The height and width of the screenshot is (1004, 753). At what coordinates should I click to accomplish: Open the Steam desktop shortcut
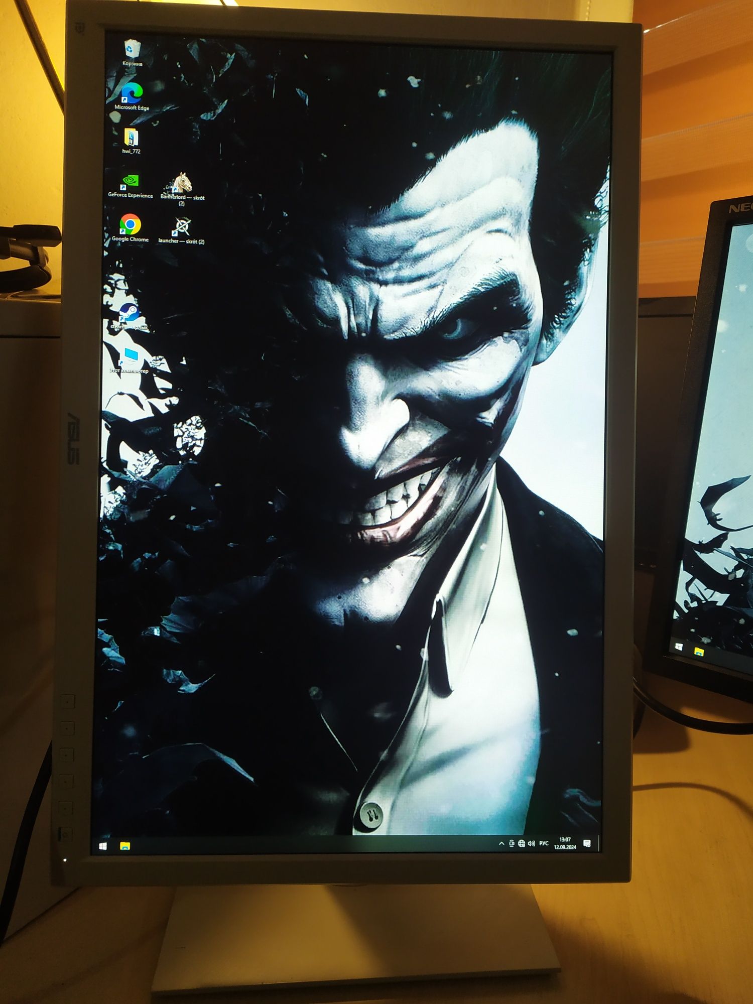coord(129,316)
